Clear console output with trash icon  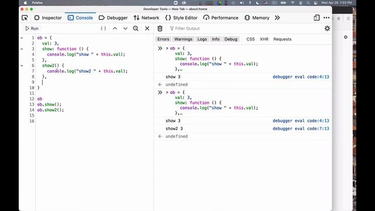click(160, 28)
